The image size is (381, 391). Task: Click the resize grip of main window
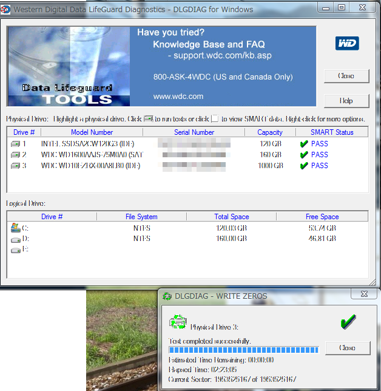(373, 282)
